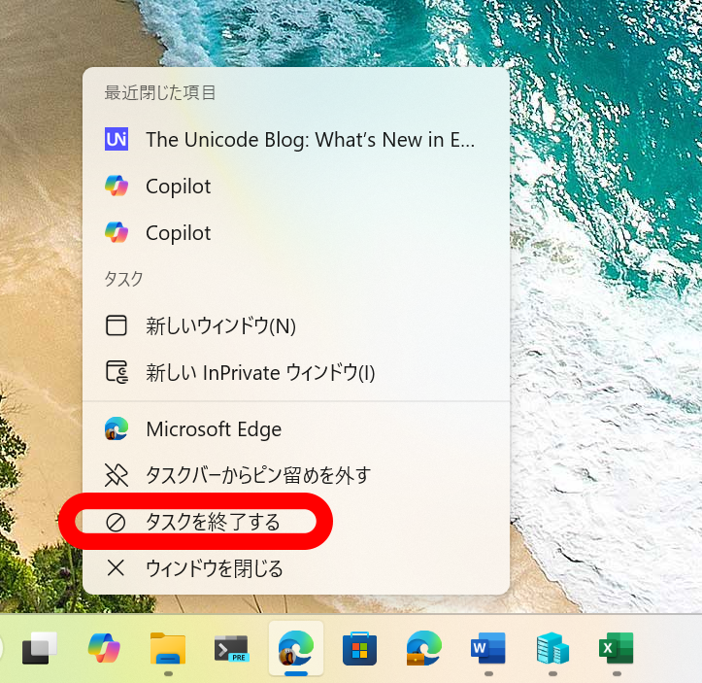Viewport: 702px width, 683px height.
Task: Open the second Copilot recent item
Action: coord(296,232)
